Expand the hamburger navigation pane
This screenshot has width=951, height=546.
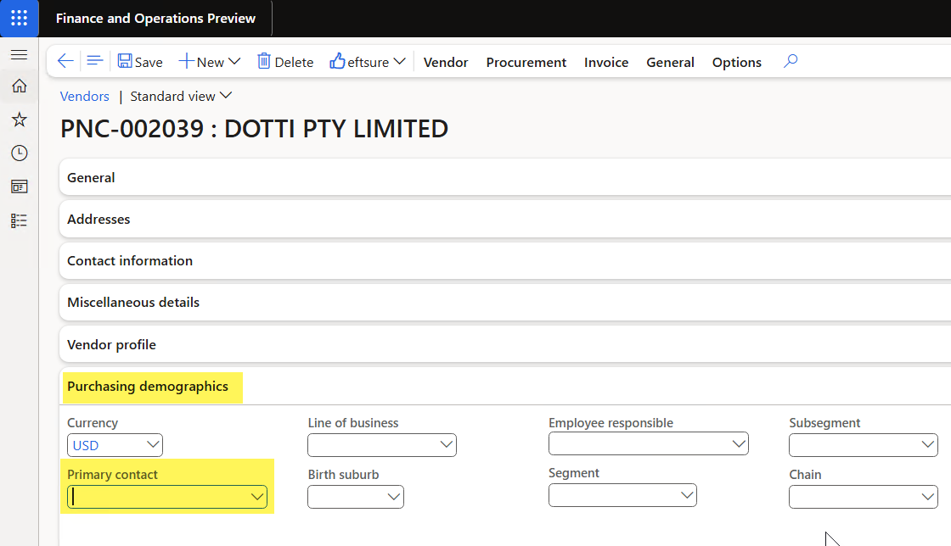(x=20, y=55)
